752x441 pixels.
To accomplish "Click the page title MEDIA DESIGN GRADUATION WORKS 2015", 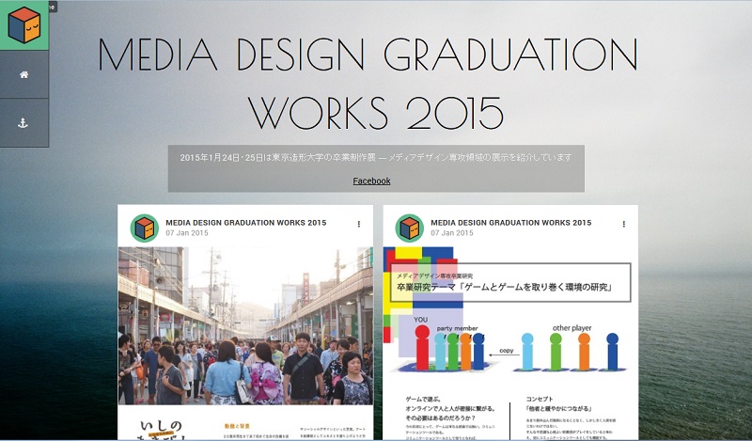I will (x=368, y=83).
